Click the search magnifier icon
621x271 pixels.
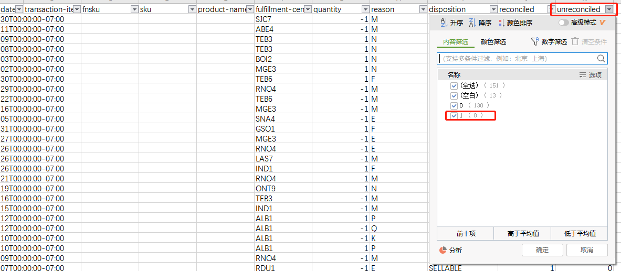[601, 59]
